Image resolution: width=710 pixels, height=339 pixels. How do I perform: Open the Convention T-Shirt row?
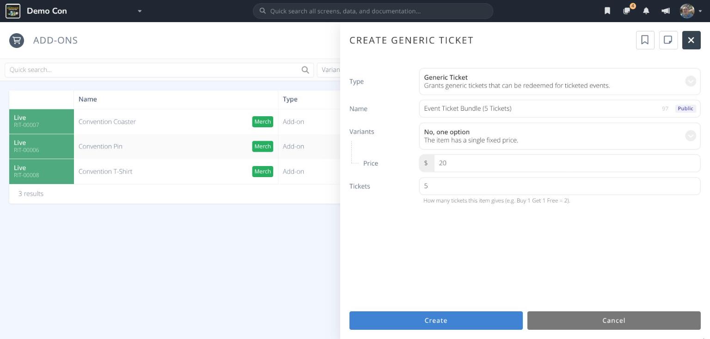pos(175,172)
